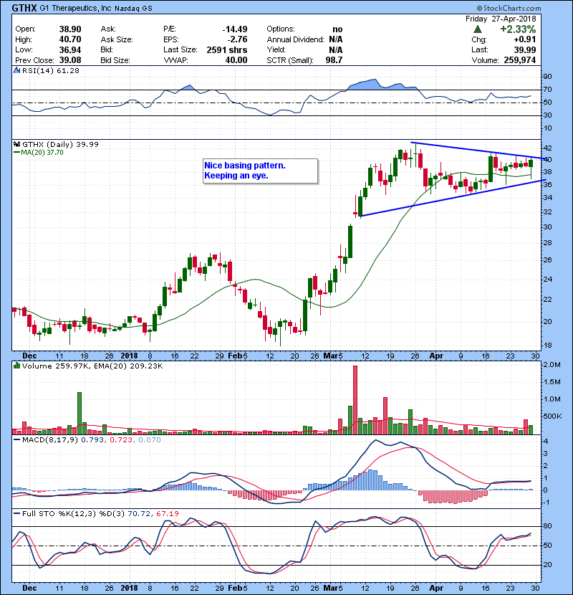Click the MACD signal value 0.723
The image size is (573, 595).
pos(121,440)
